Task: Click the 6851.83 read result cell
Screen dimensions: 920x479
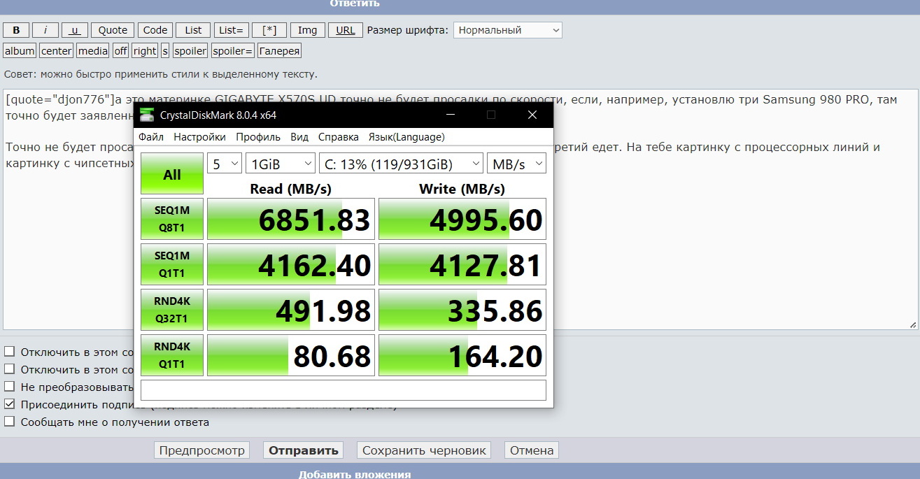Action: coord(291,219)
